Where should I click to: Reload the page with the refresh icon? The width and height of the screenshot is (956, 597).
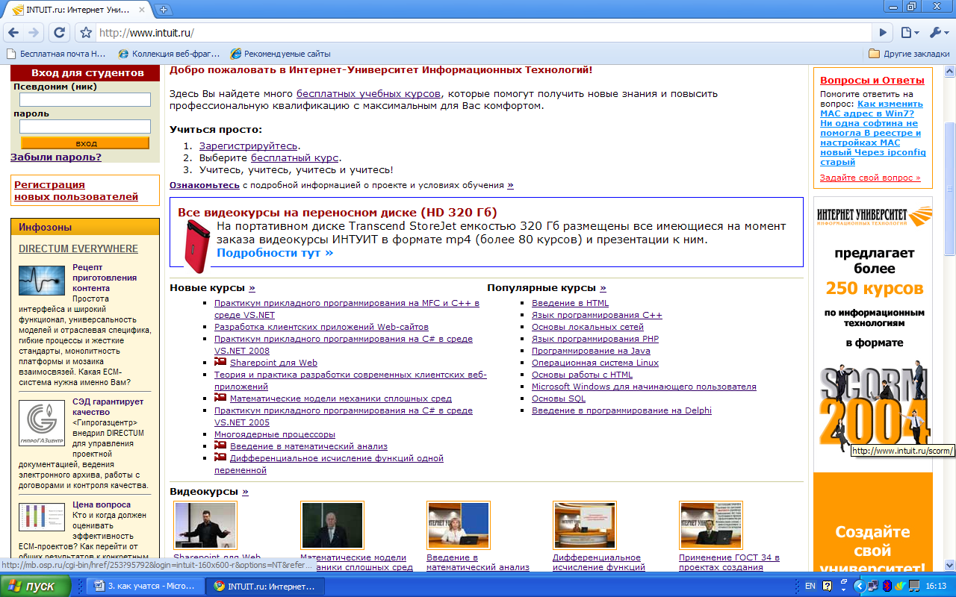click(60, 32)
